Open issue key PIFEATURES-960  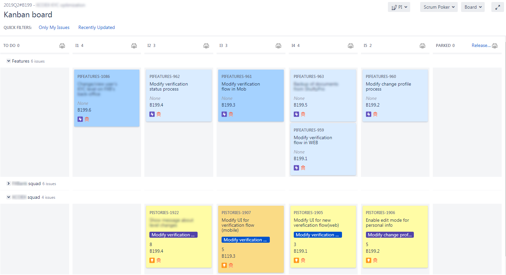pos(381,76)
